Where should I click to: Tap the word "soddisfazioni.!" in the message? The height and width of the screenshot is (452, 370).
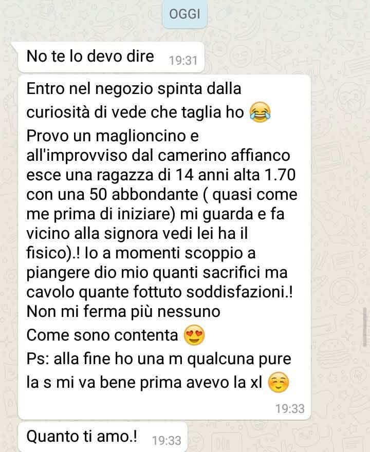click(x=239, y=292)
